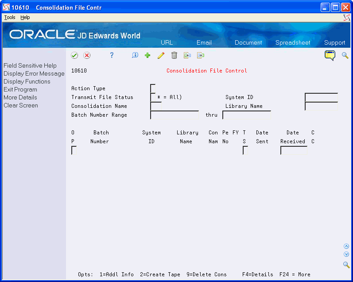Click the 1=Addl Info option text
The image size is (353, 282).
116,274
